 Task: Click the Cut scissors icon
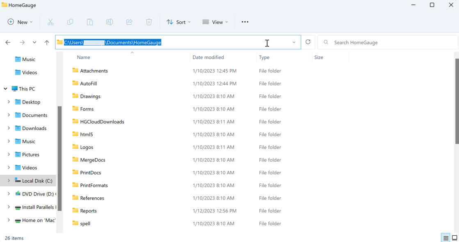50,22
